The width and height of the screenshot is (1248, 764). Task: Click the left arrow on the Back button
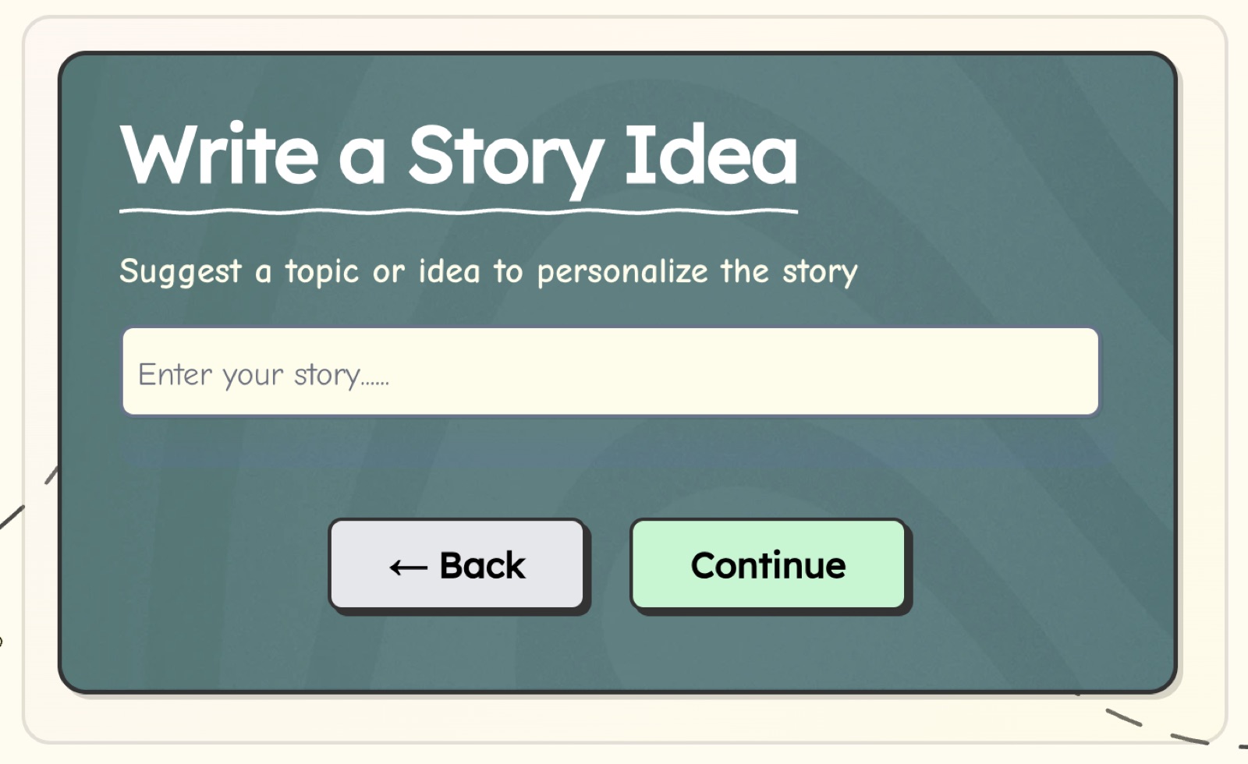tap(406, 567)
